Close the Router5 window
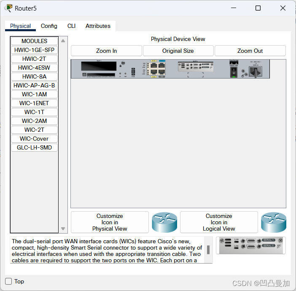The height and width of the screenshot is (291, 296). 283,8
